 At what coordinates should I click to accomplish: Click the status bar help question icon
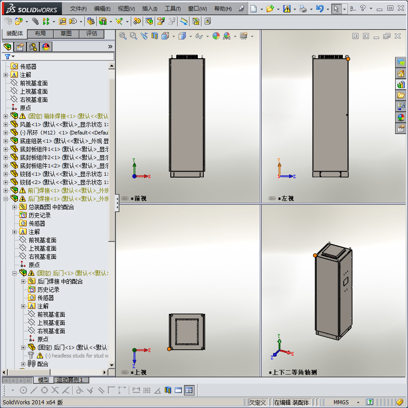[x=370, y=402]
